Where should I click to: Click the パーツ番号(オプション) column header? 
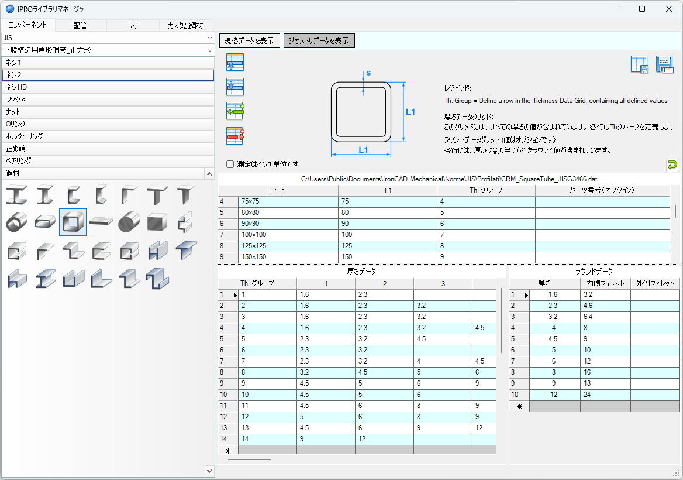[x=602, y=190]
